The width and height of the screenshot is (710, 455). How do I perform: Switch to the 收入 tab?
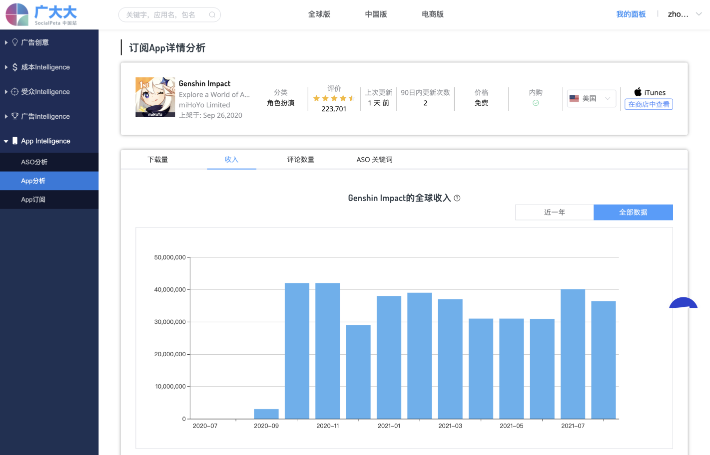231,160
